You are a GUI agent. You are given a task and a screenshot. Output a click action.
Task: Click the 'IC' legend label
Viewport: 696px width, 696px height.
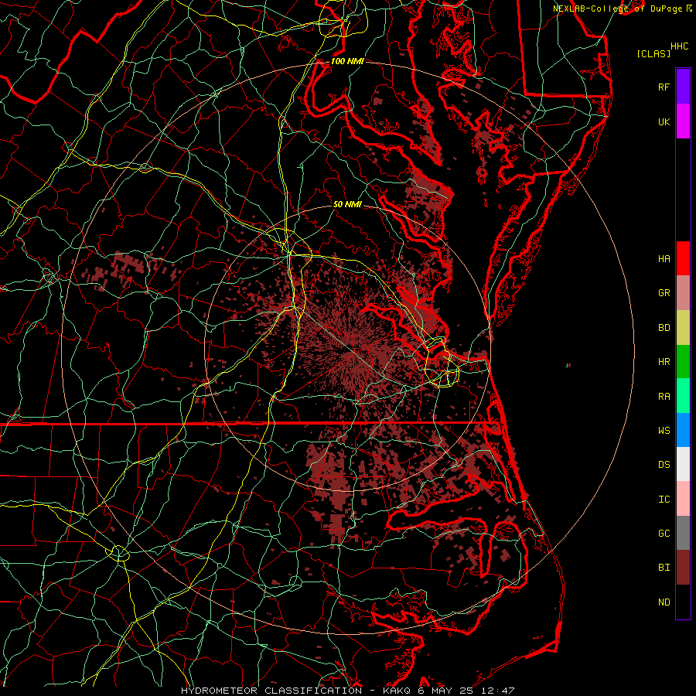pyautogui.click(x=664, y=500)
